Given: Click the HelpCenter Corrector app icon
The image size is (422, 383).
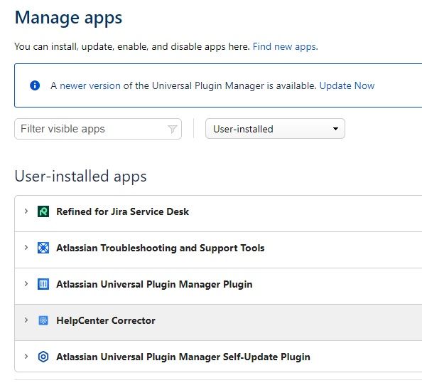Looking at the screenshot, I should (x=43, y=320).
